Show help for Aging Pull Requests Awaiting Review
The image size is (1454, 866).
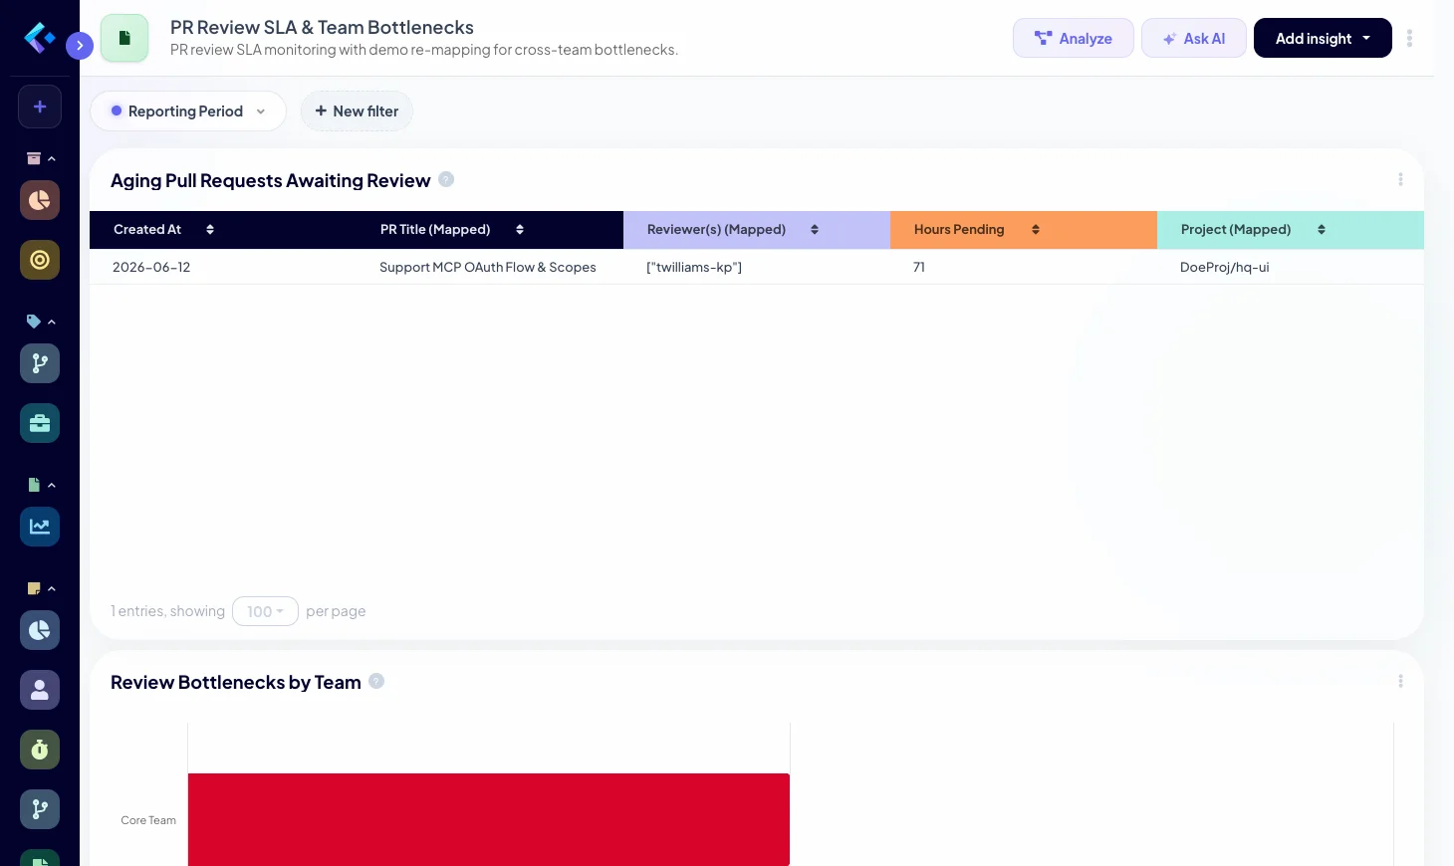tap(446, 179)
